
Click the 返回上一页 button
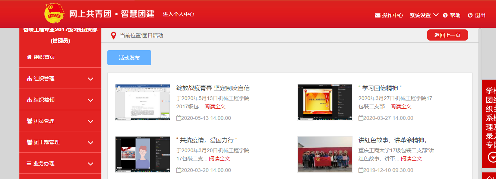[x=447, y=35]
